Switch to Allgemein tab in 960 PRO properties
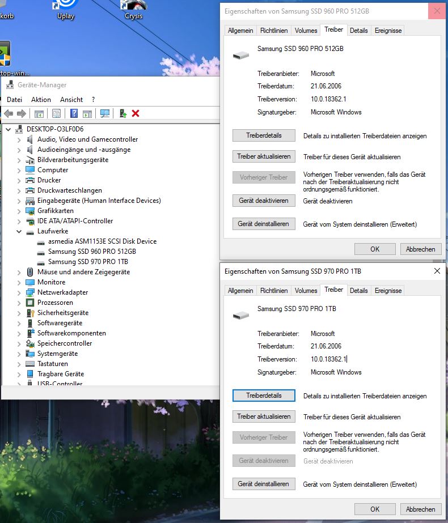Viewport: 448px width, 523px height. click(x=240, y=31)
